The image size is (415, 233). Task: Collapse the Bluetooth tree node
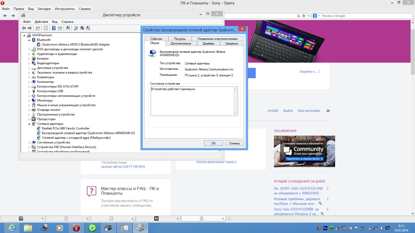click(29, 40)
